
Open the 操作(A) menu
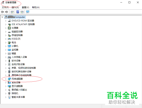click(15, 7)
